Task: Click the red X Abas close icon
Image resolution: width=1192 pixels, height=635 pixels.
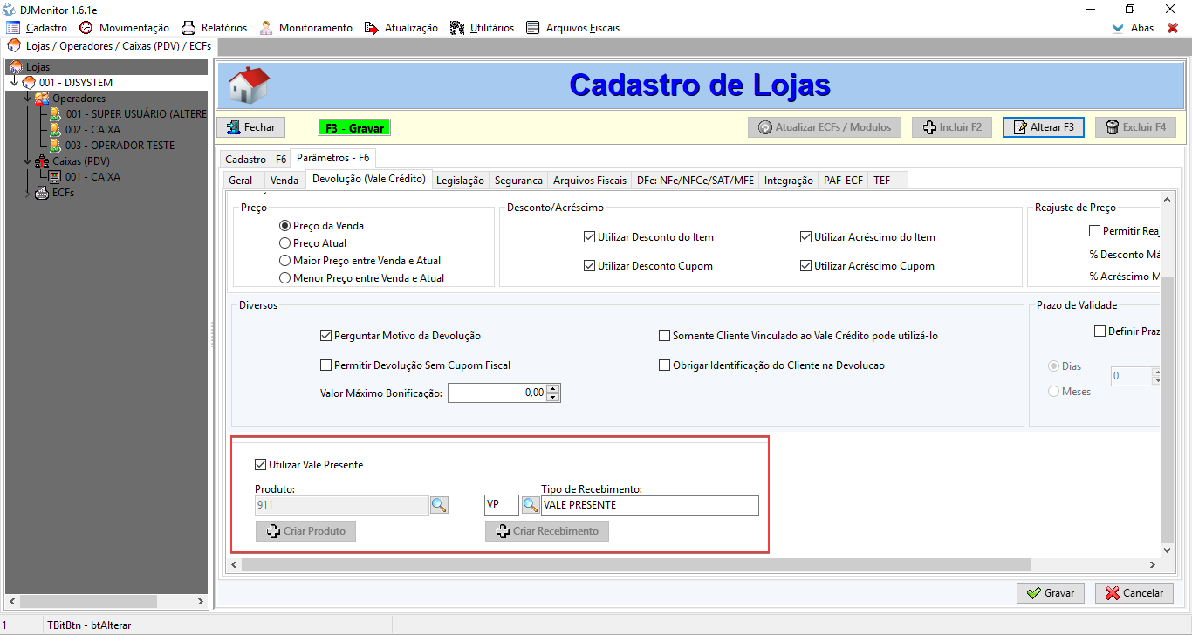Action: 1173,28
